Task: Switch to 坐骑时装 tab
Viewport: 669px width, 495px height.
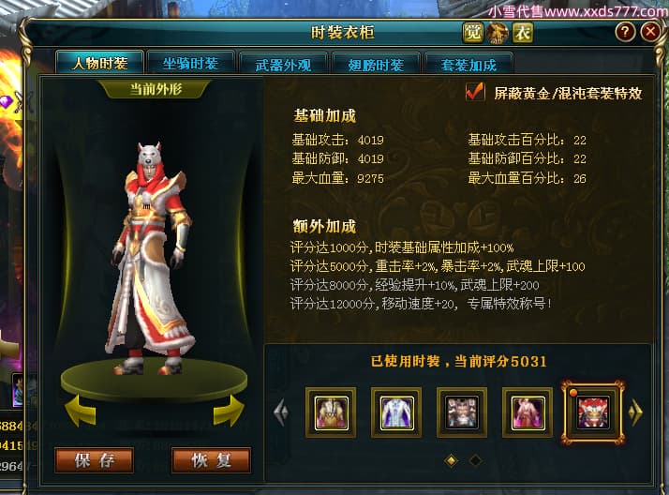Action: tap(190, 64)
